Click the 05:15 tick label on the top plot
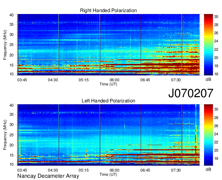The image size is (222, 180). (x=84, y=80)
